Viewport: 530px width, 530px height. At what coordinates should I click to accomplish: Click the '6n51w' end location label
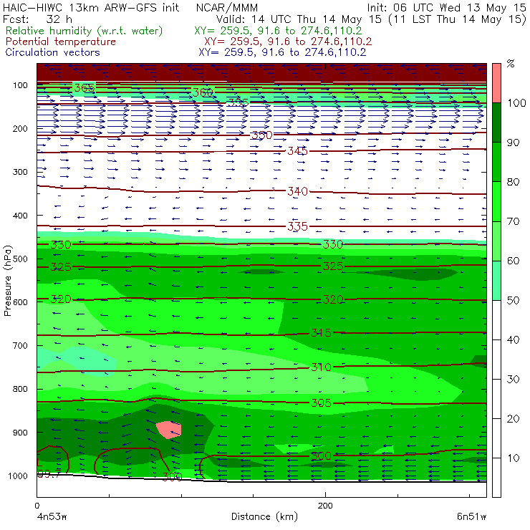coord(471,516)
